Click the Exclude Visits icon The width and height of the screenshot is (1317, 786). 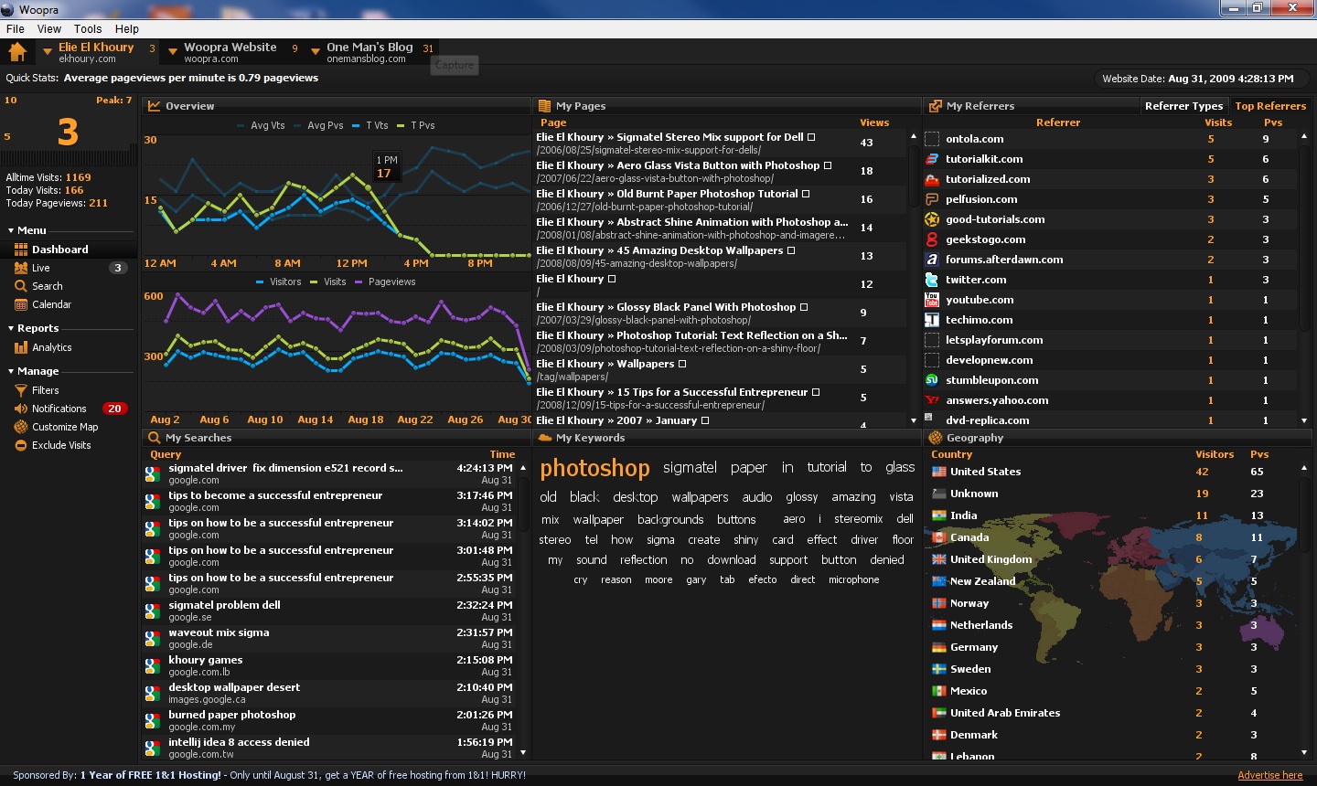(21, 445)
